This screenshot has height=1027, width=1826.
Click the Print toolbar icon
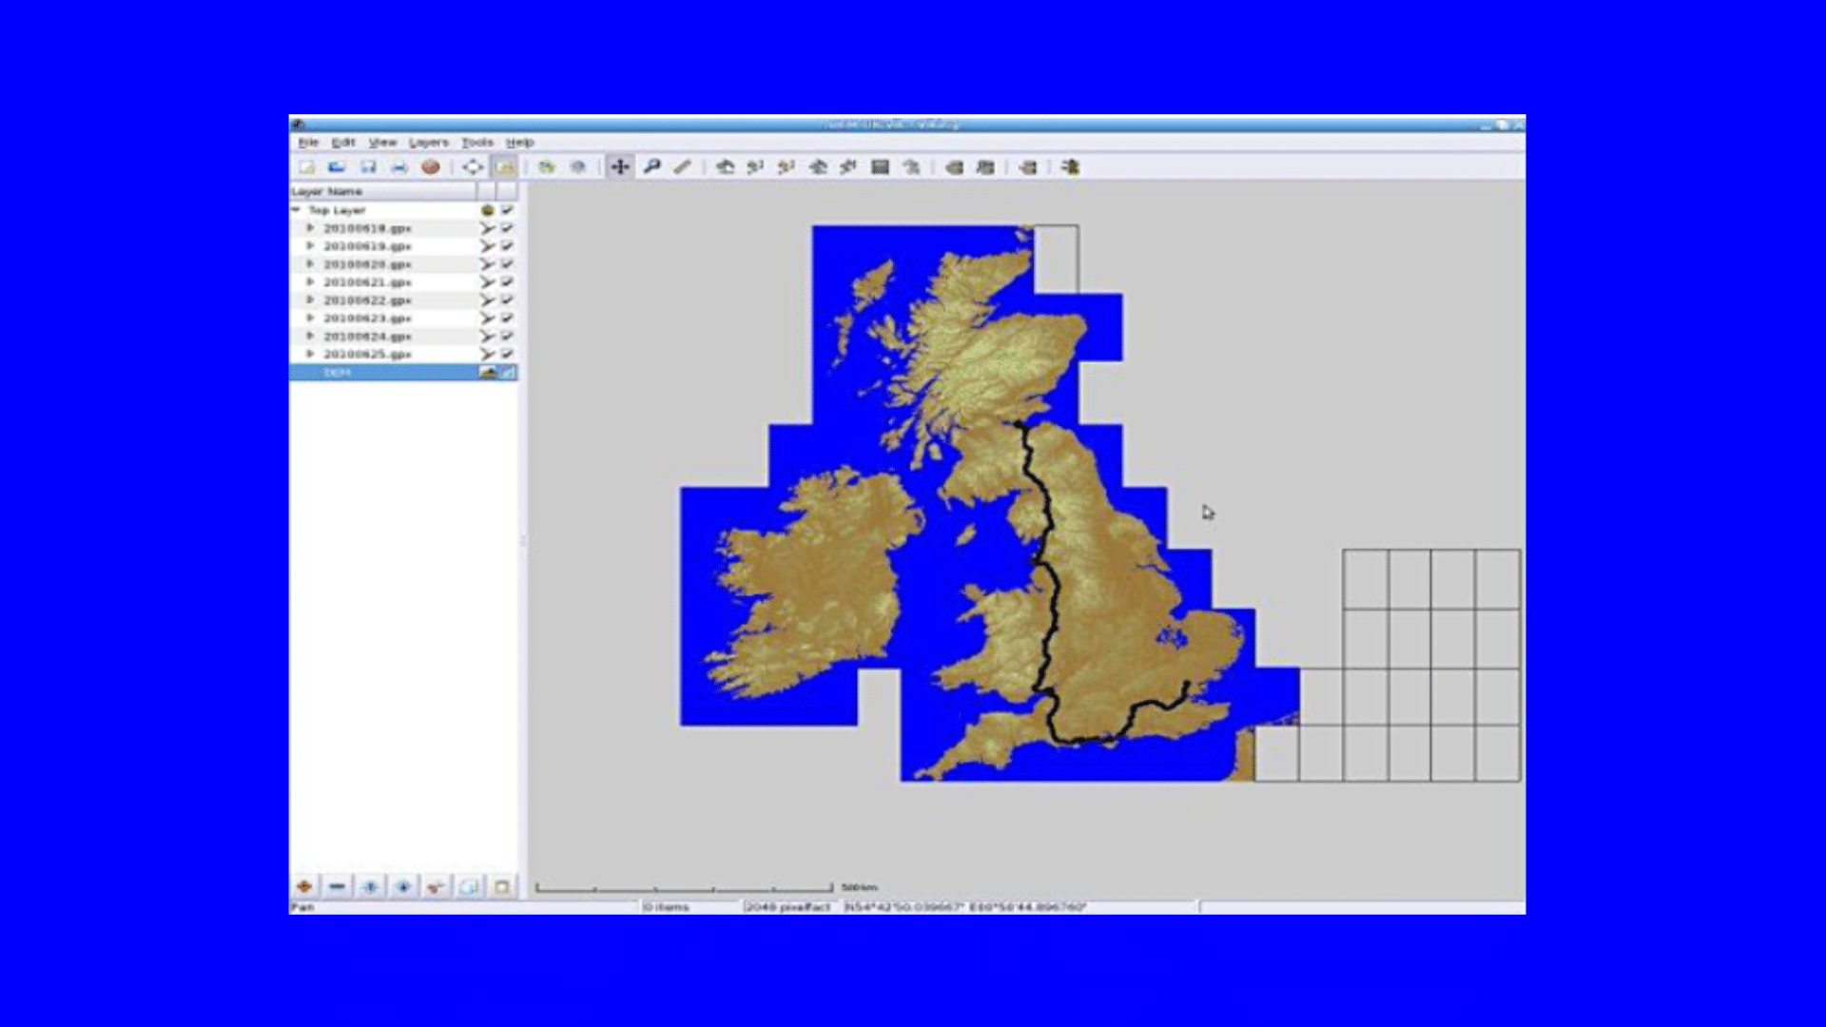[399, 167]
